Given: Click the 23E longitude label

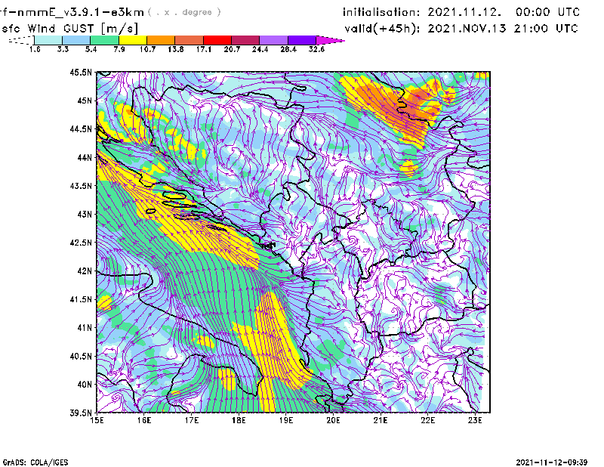Looking at the screenshot, I should pyautogui.click(x=475, y=420).
